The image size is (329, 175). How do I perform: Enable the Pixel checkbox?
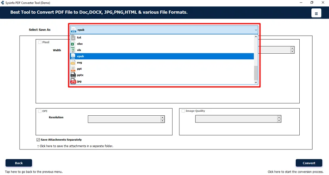click(40, 42)
